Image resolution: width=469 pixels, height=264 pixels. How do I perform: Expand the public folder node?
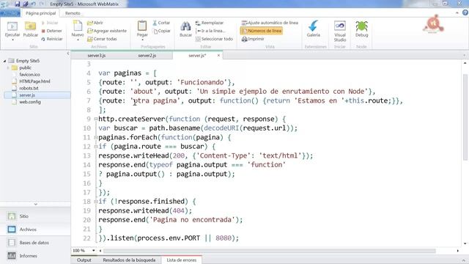(x=8, y=68)
